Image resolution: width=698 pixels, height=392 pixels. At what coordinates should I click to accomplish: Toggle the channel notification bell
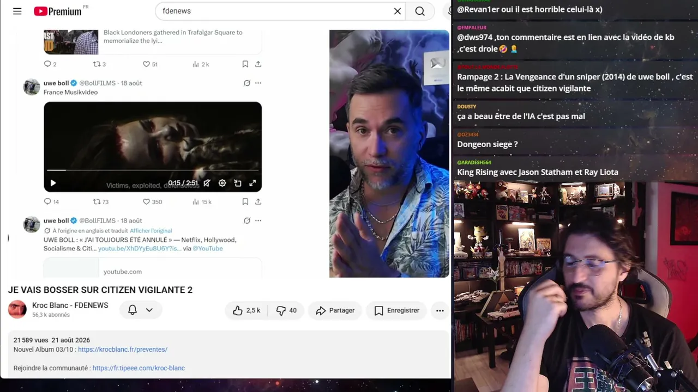click(x=132, y=310)
